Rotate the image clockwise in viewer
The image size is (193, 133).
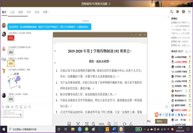tap(124, 124)
